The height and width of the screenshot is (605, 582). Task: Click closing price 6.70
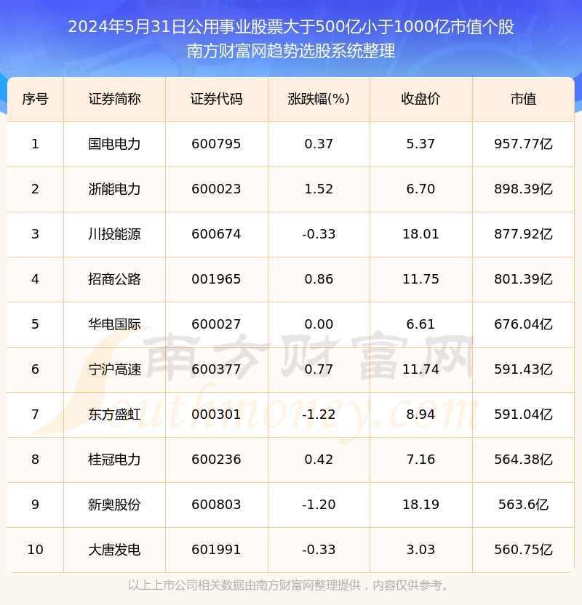point(420,189)
